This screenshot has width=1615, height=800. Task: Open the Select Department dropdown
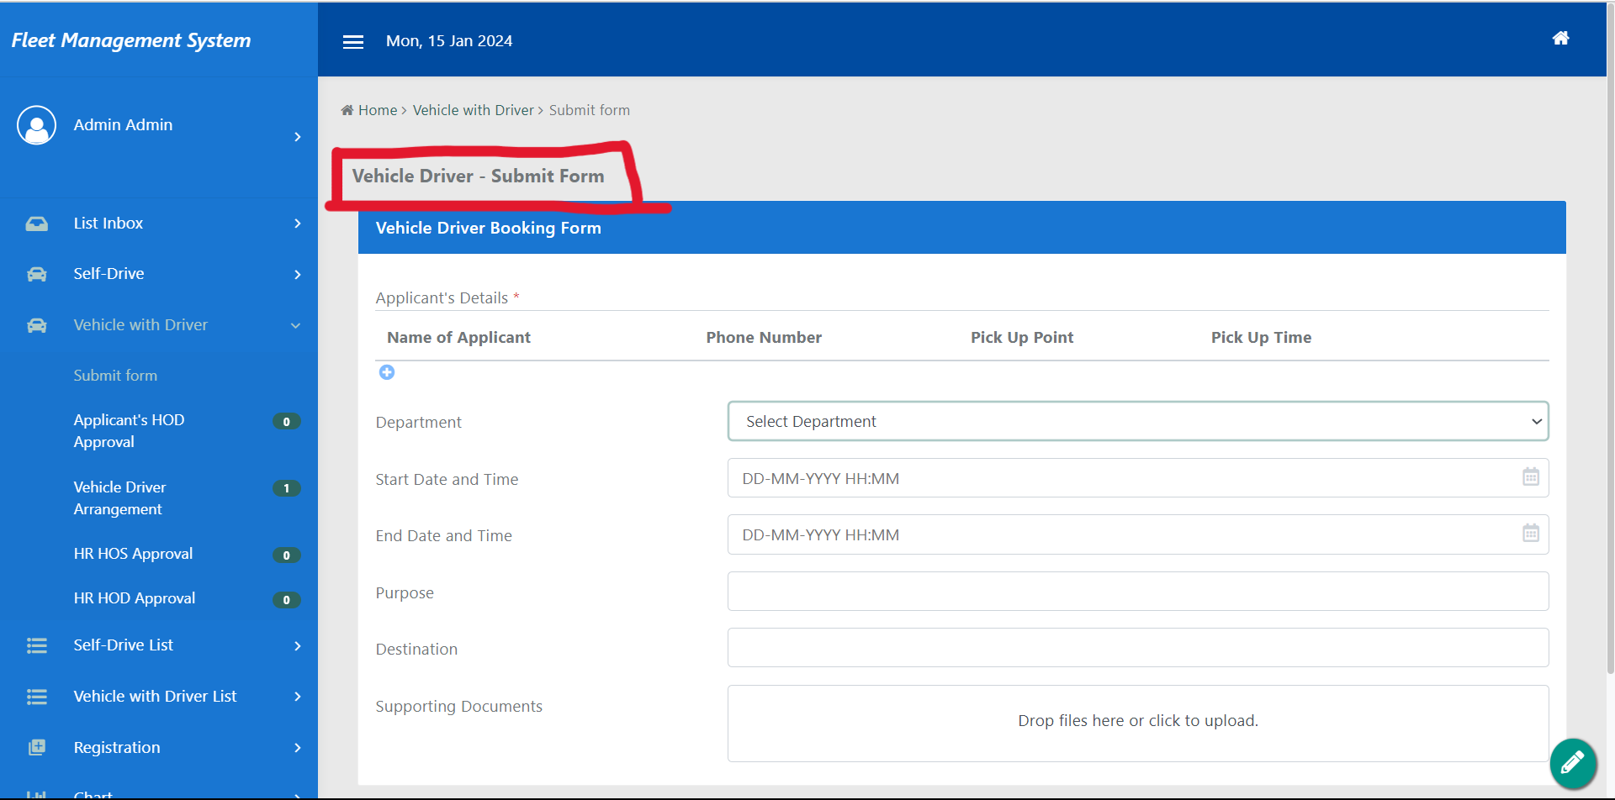1138,421
